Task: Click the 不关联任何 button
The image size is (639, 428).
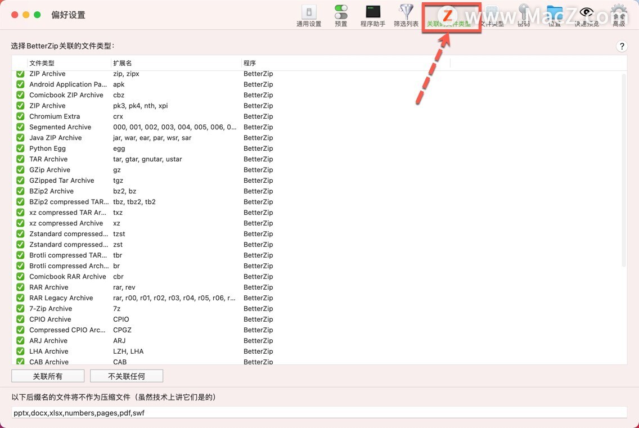Action: 127,376
